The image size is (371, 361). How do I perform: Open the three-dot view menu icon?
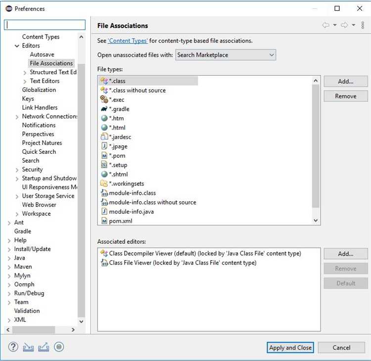(363, 25)
